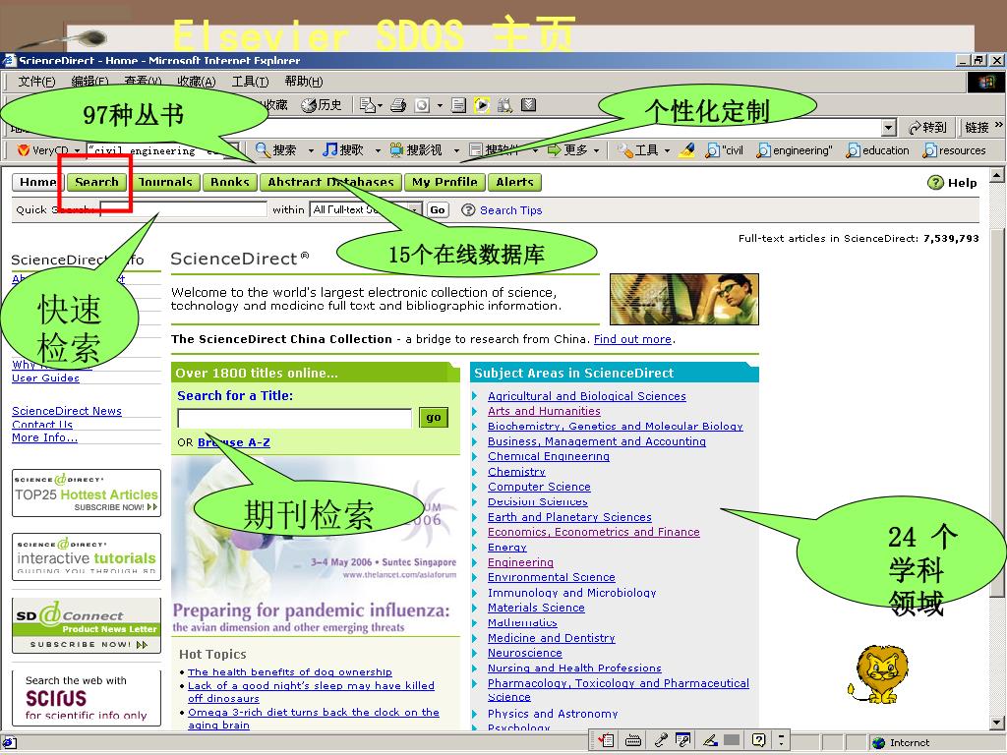
Task: Open the Find out more link
Action: [632, 339]
